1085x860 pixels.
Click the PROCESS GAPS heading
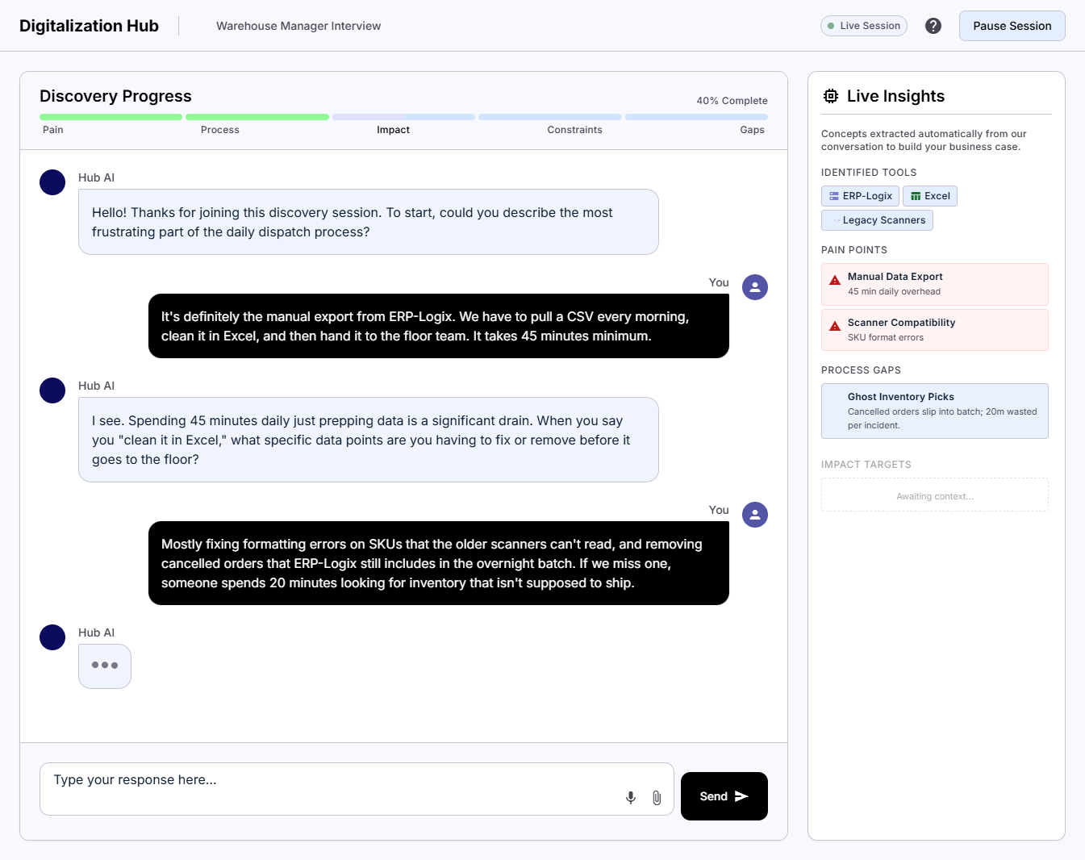pos(861,370)
